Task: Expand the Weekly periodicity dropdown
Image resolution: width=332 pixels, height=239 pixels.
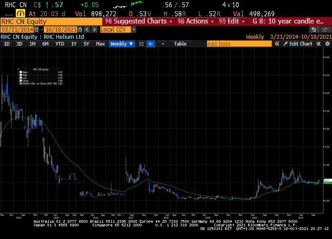Action: [122, 44]
